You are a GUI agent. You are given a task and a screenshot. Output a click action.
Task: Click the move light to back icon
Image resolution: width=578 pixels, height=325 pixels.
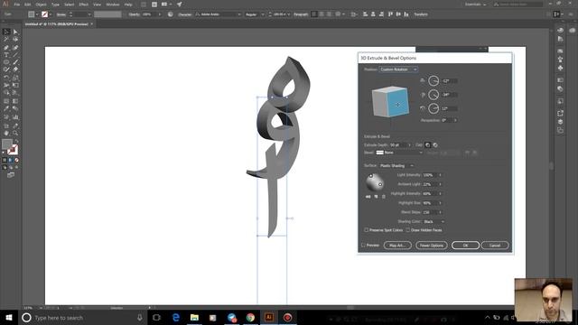tap(368, 197)
